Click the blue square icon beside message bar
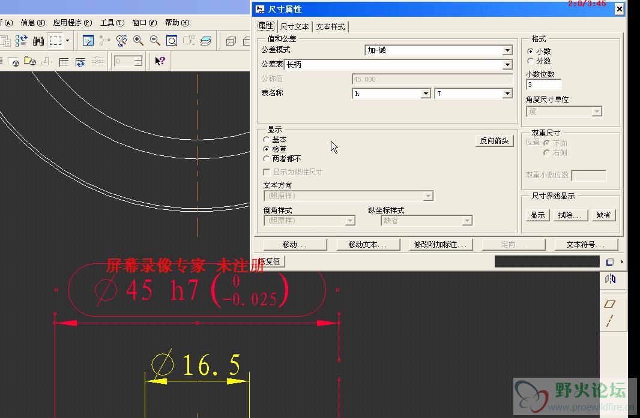 point(610,262)
